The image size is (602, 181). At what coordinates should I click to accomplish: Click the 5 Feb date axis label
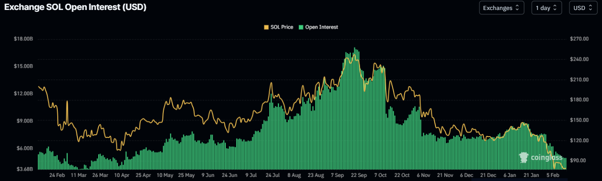[x=553, y=175]
